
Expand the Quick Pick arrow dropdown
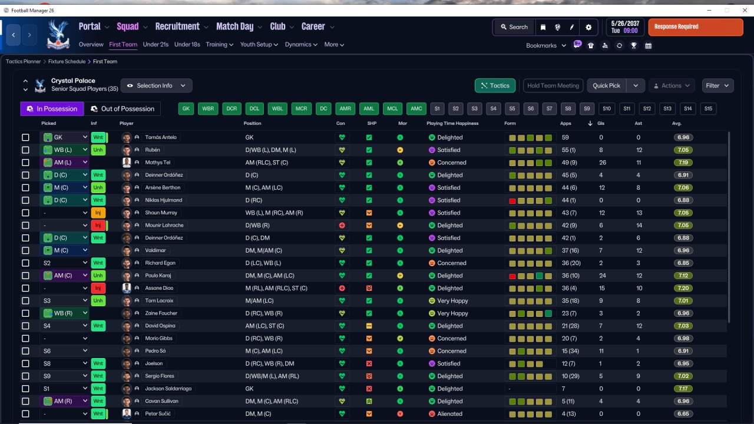tap(636, 85)
